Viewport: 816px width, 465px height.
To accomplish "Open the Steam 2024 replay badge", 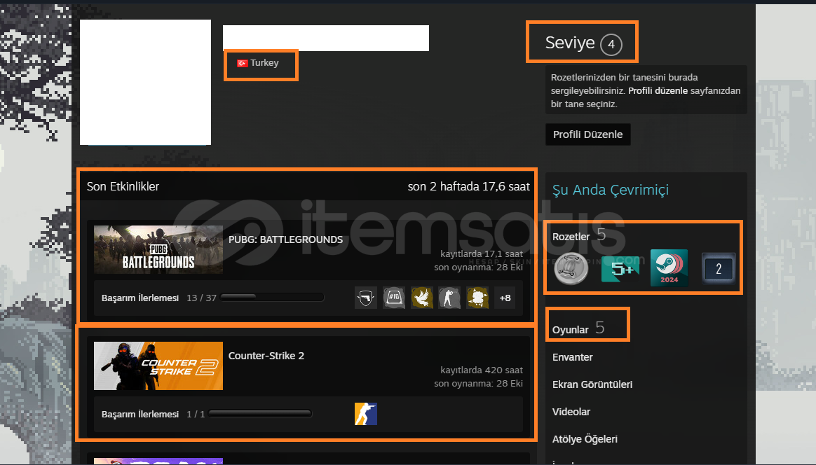I will 669,268.
